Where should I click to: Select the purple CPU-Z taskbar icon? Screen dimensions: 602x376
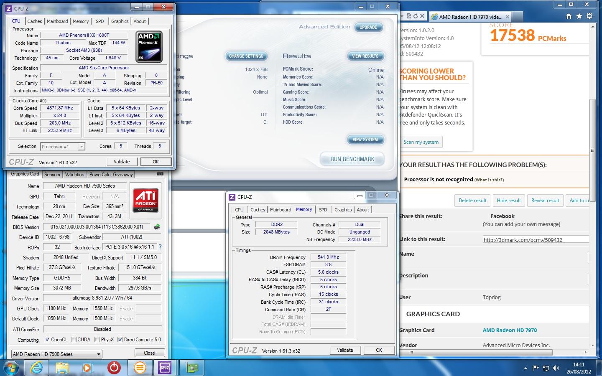pyautogui.click(x=165, y=368)
